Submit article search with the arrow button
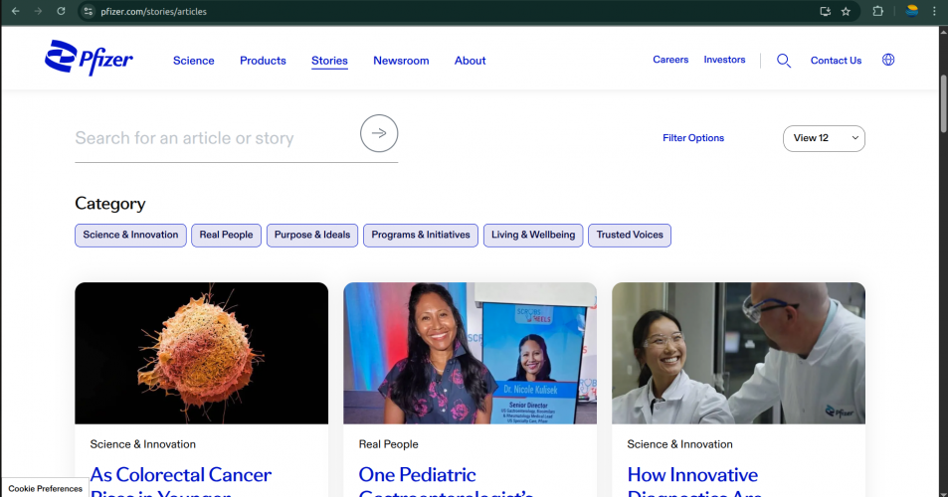The height and width of the screenshot is (497, 948). 379,133
